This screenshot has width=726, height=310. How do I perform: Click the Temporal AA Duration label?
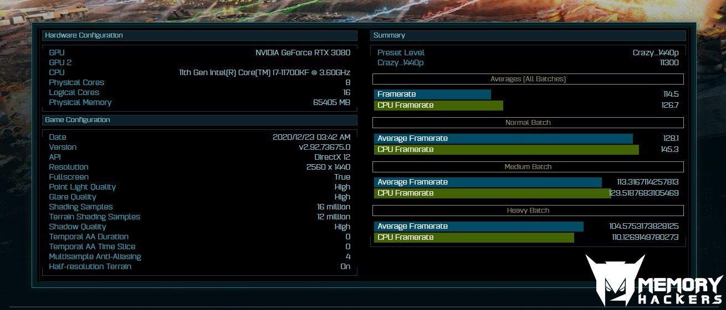[x=90, y=237]
